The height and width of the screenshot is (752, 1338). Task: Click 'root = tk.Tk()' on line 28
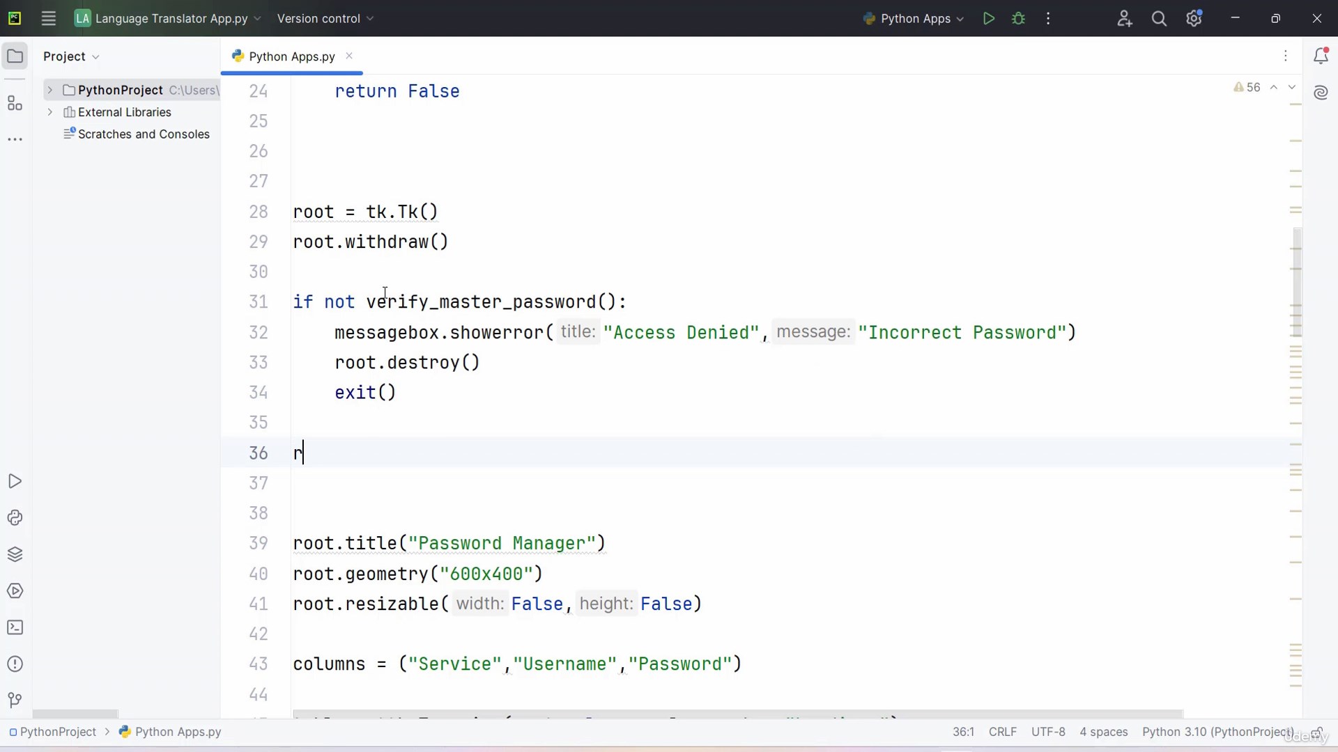pos(365,212)
